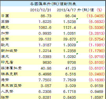Select cell value 1.2358

pos(70,51)
